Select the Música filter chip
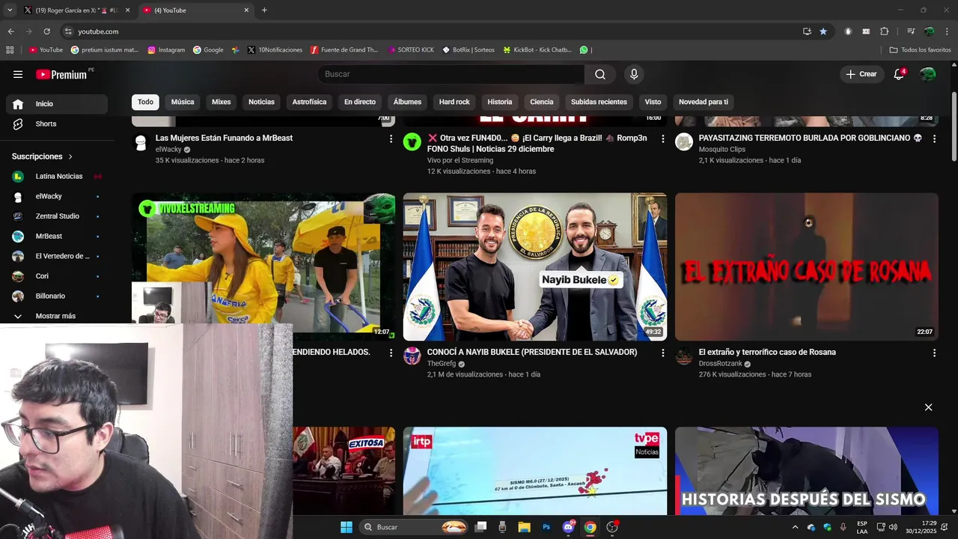The image size is (958, 539). pos(183,102)
